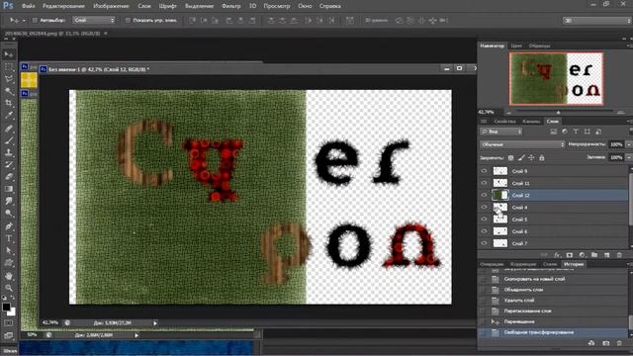Enable the Автовыбор checkbox
The image size is (633, 356).
tap(35, 20)
